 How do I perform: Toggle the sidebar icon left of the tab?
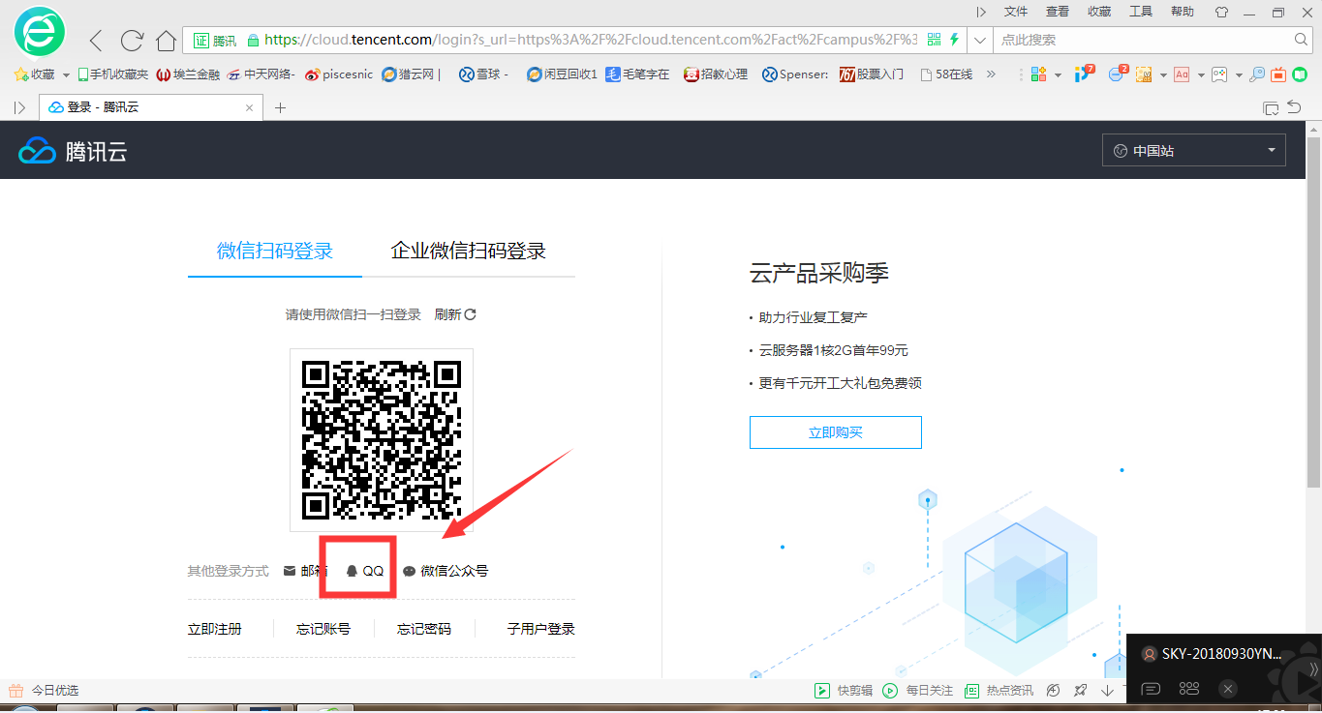19,107
